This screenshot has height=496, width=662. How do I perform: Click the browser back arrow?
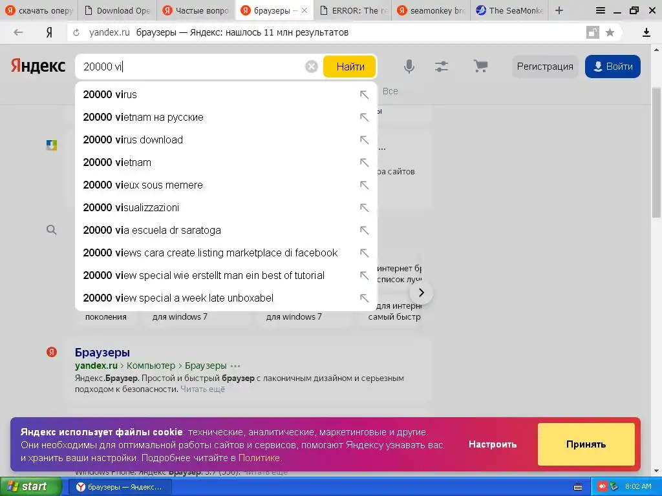pyautogui.click(x=18, y=32)
